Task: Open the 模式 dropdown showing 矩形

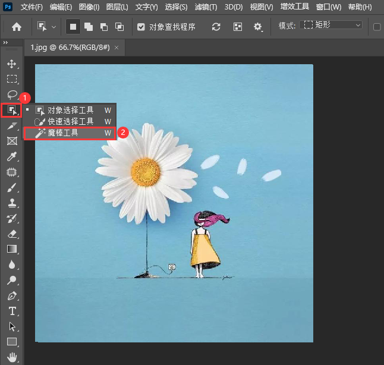Action: (x=331, y=26)
